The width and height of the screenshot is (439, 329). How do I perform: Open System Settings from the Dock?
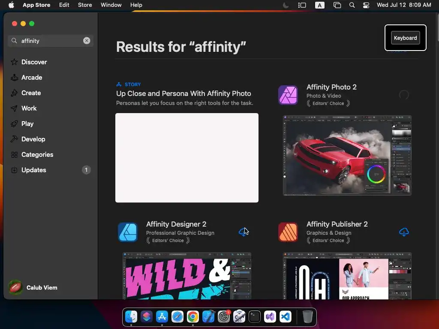coord(224,317)
